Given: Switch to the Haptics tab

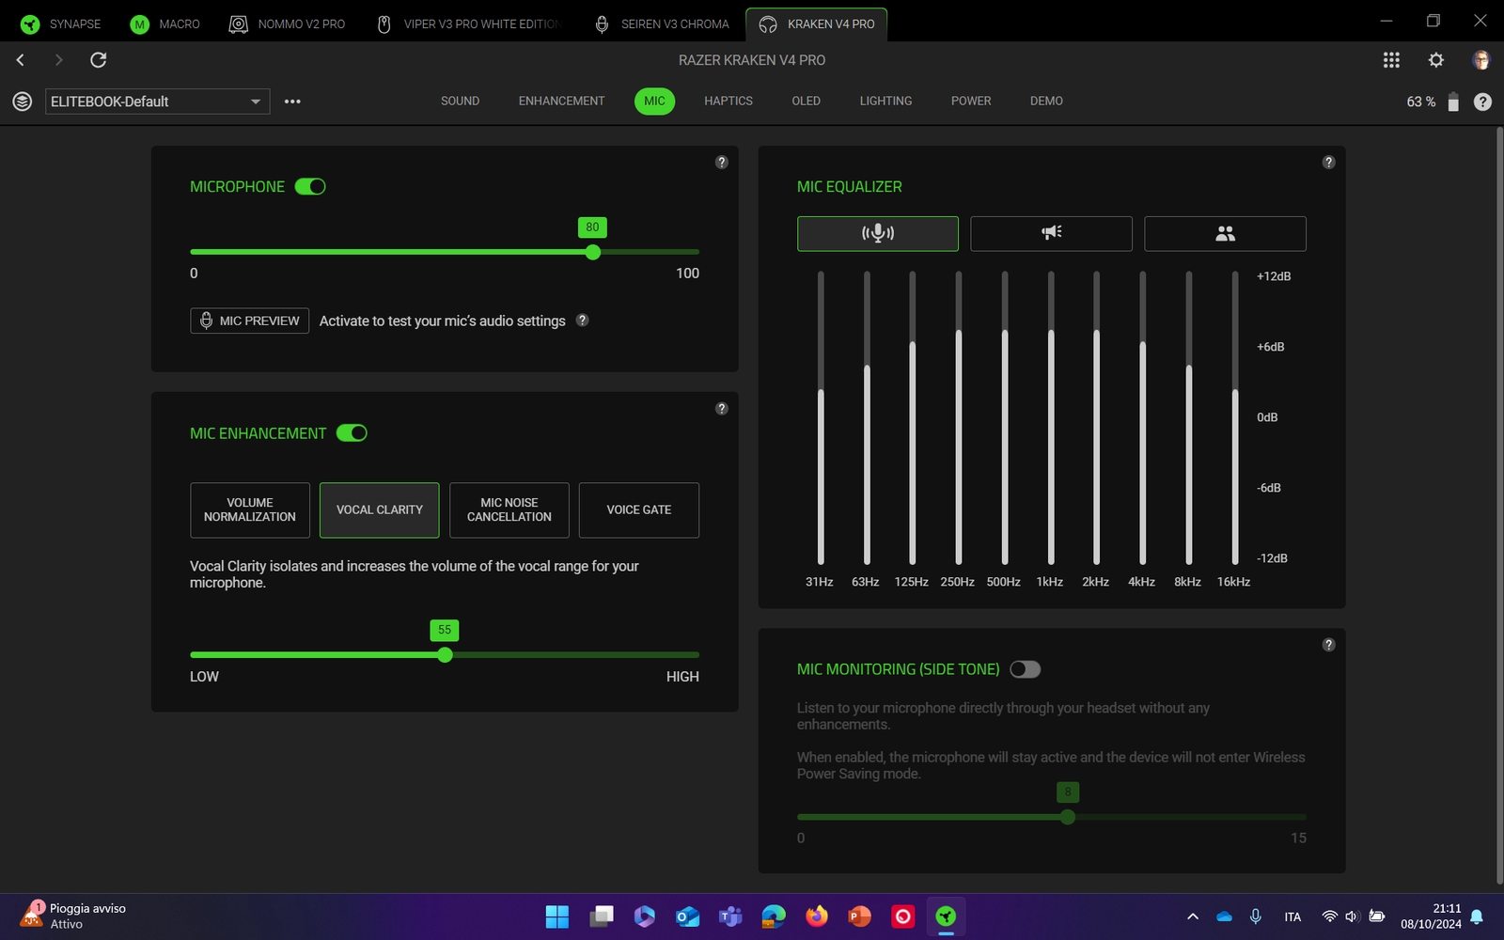Looking at the screenshot, I should click(728, 101).
